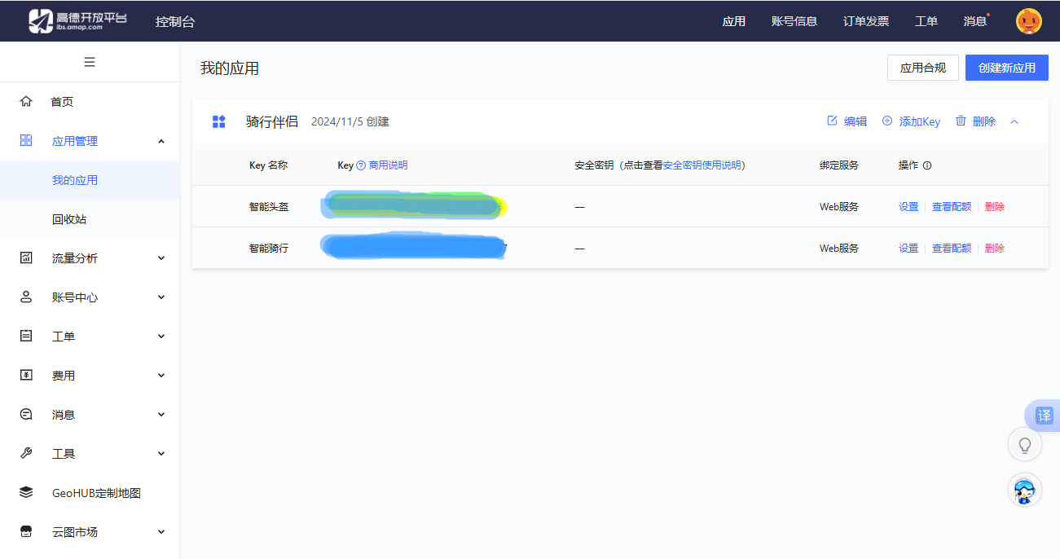Screen dimensions: 1060x559
Task: Click 设置 for the 智能头盔 key
Action: (x=908, y=207)
